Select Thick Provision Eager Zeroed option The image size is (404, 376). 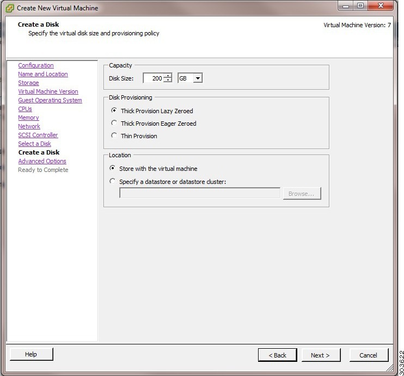coord(114,123)
